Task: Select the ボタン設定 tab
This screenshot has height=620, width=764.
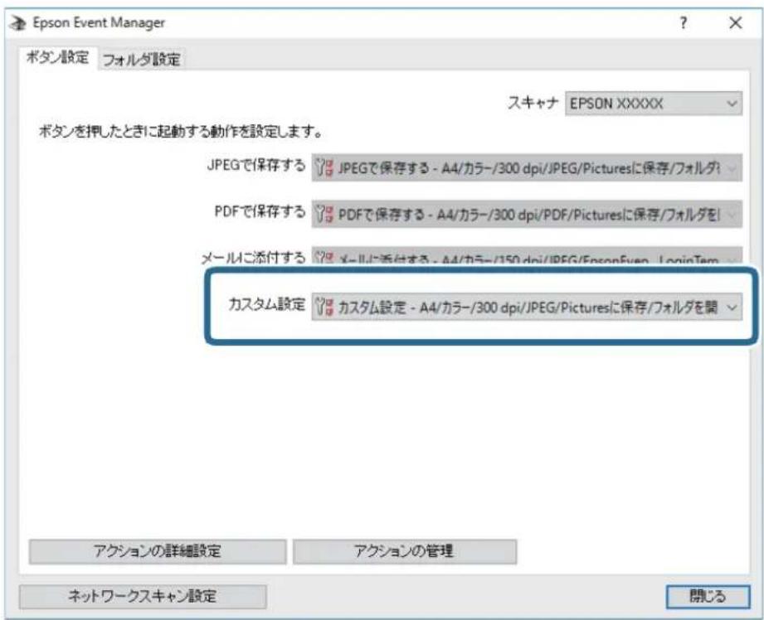Action: (57, 57)
